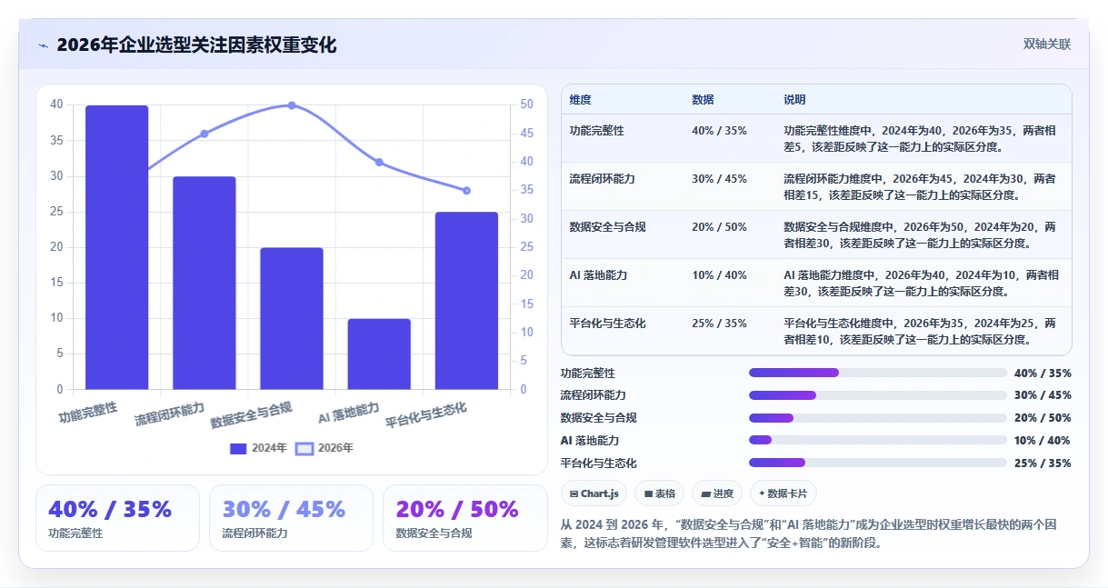Click the 维度 table column header

click(x=581, y=100)
